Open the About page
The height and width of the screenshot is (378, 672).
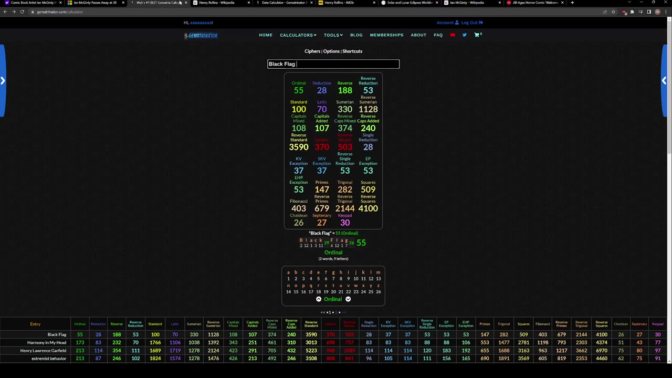tap(418, 35)
